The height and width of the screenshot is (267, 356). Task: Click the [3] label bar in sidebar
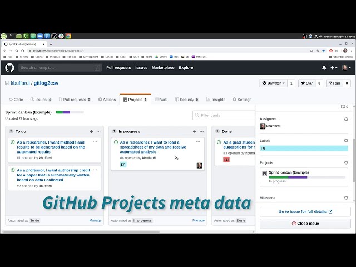304,149
